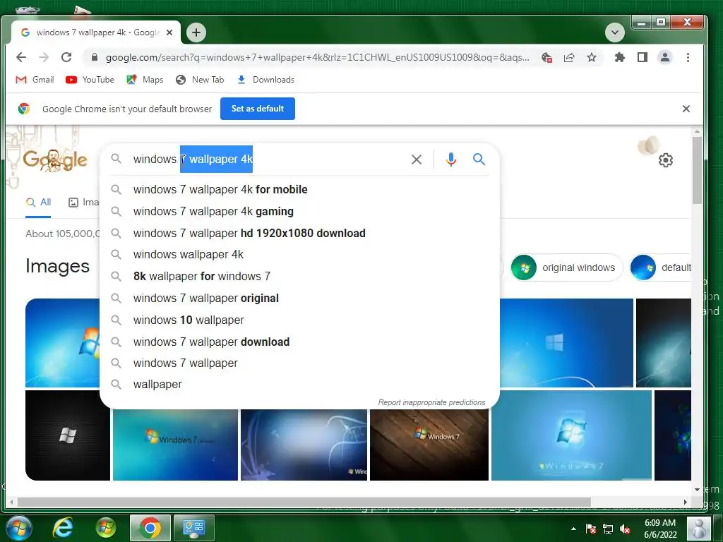Open the New Tab bookmark
Image resolution: width=723 pixels, height=542 pixels.
200,80
